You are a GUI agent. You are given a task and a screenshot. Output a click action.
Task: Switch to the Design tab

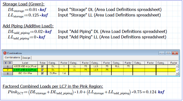coord(26,58)
